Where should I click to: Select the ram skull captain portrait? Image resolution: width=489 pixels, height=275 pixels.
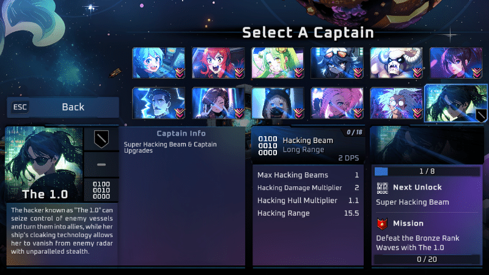click(x=396, y=63)
